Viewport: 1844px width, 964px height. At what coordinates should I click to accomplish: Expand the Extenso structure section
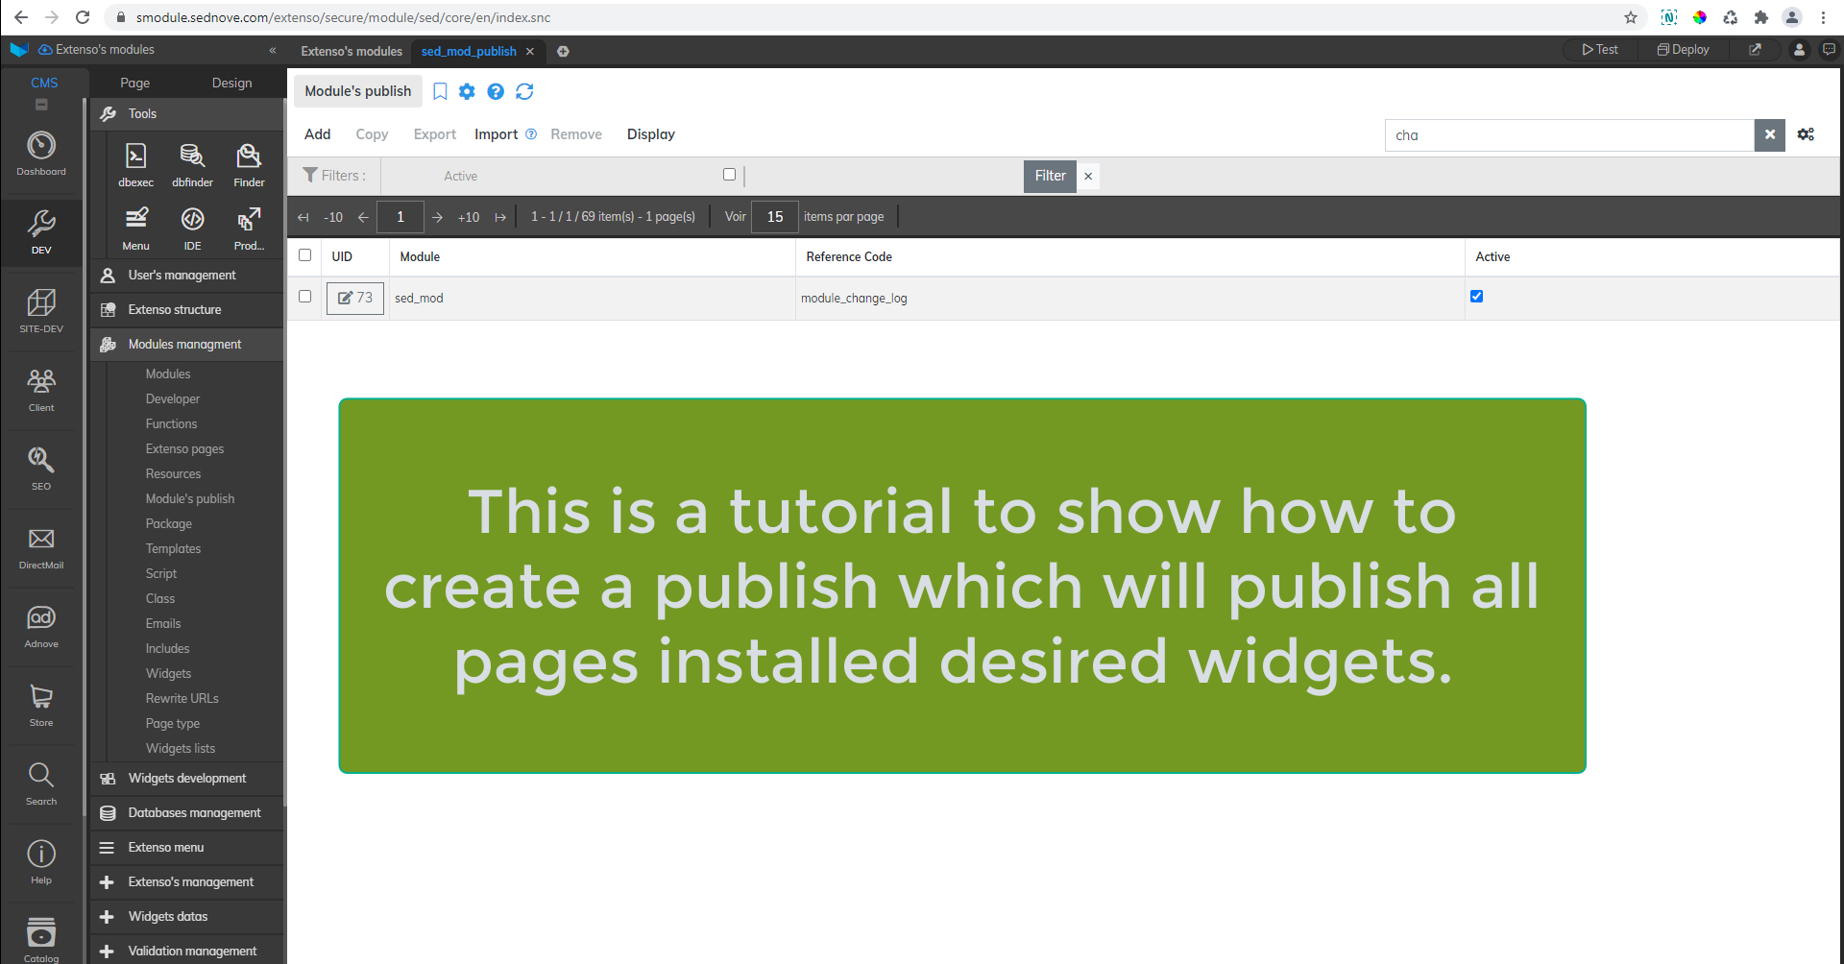click(187, 309)
